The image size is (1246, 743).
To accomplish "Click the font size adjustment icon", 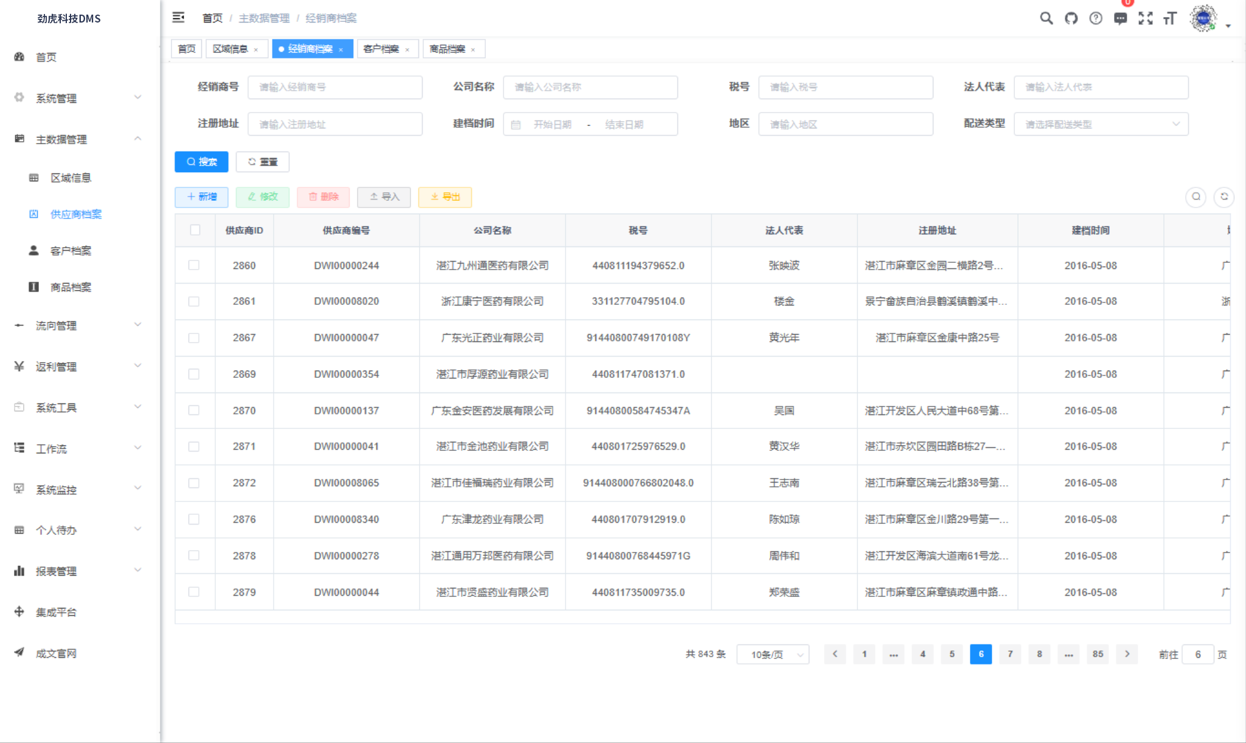I will tap(1170, 18).
